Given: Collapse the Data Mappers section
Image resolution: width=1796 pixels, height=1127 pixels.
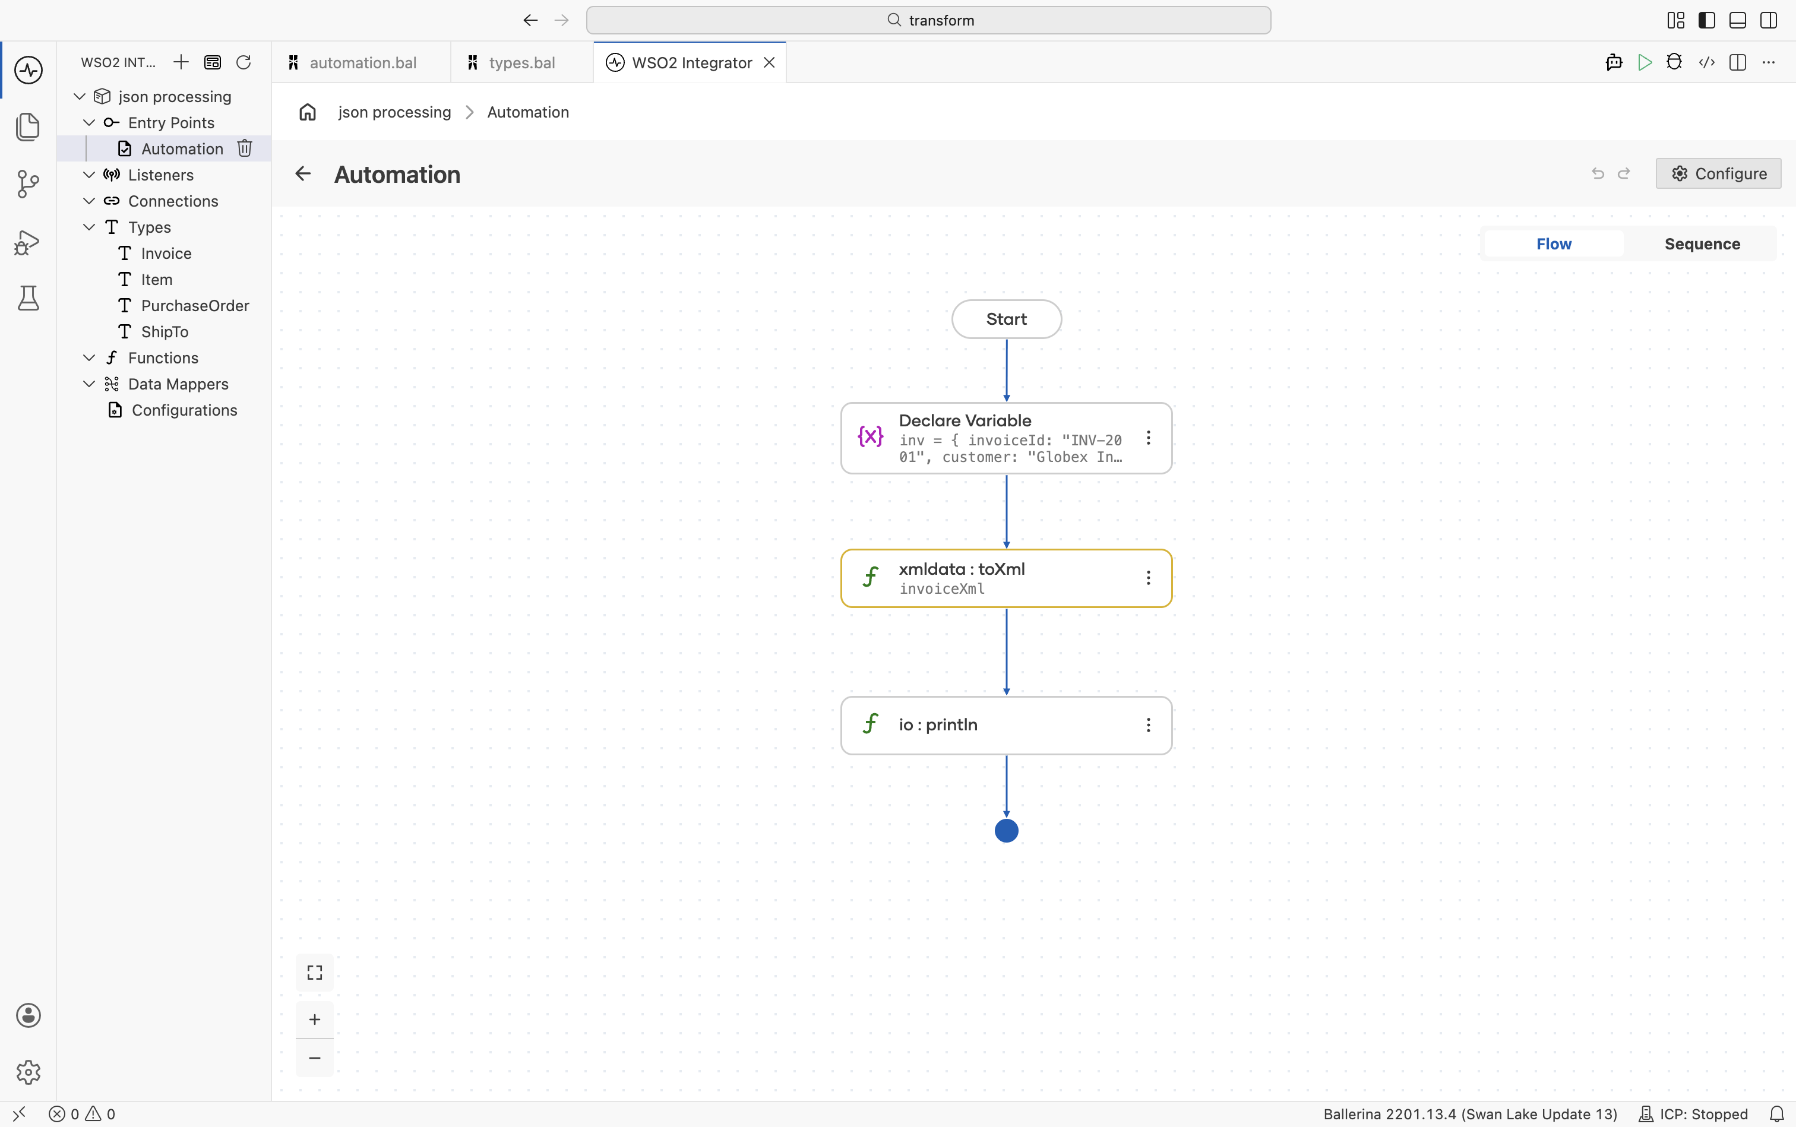Looking at the screenshot, I should pyautogui.click(x=90, y=384).
